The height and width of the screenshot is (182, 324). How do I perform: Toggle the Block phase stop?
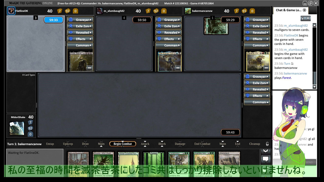tap(162, 144)
